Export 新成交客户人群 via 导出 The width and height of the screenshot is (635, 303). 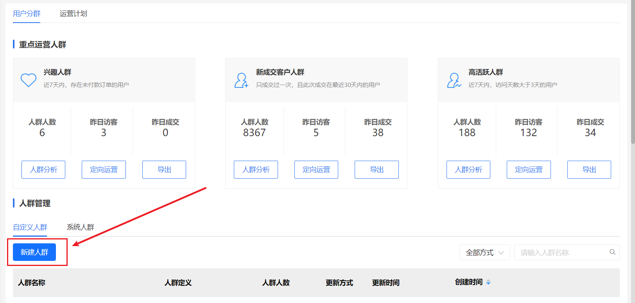(x=377, y=170)
